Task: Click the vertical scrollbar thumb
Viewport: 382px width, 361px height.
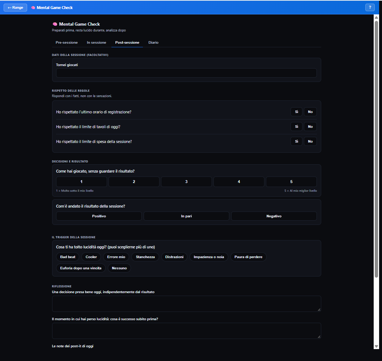Action: point(376,149)
